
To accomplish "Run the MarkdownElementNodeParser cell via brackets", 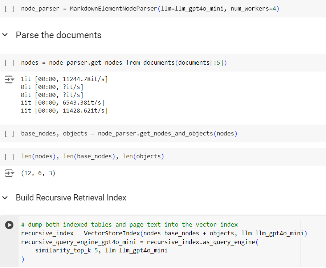I will click(x=9, y=9).
